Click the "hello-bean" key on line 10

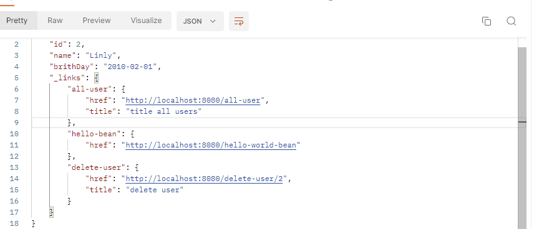[94, 134]
